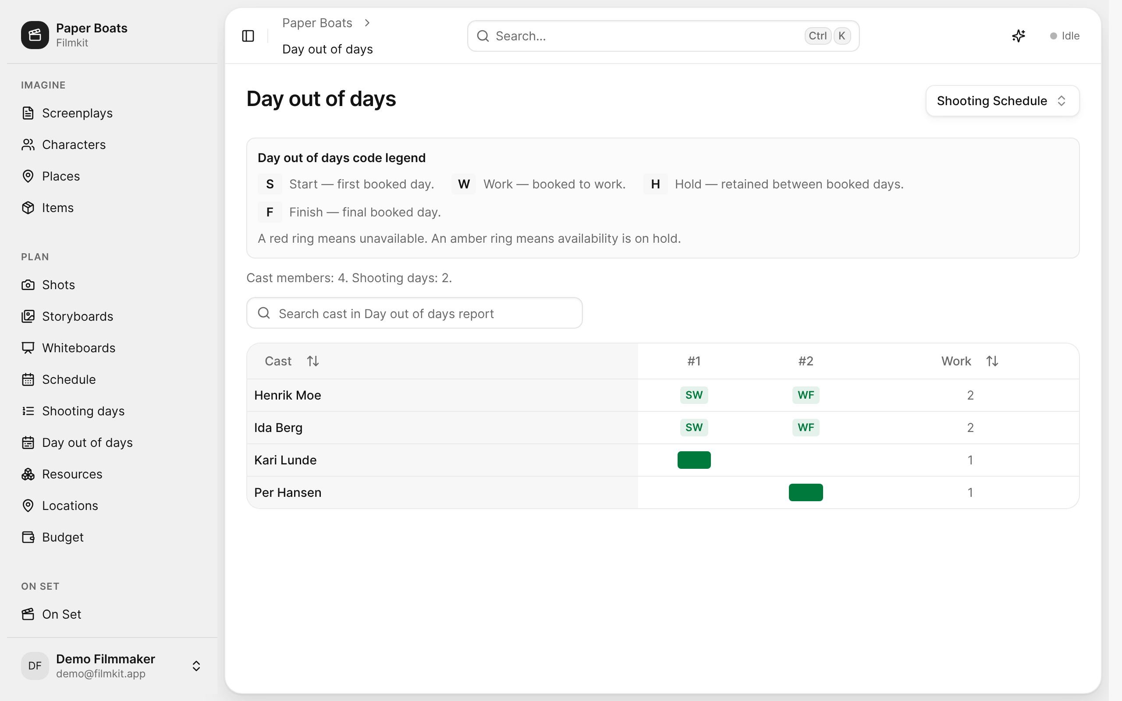Toggle the sidebar panel icon
Viewport: 1122px width, 701px height.
[x=248, y=35]
